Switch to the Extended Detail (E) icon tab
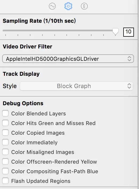This screenshot has width=139, height=189. pos(84,6)
